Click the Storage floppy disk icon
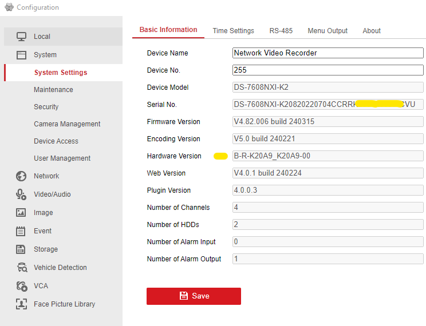Viewport: 426px width, 326px height. [21, 249]
